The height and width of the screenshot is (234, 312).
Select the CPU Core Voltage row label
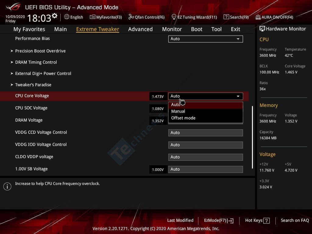32,96
